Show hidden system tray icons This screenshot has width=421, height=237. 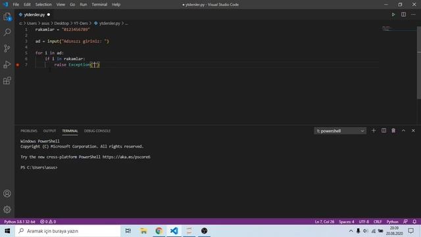[x=351, y=231]
